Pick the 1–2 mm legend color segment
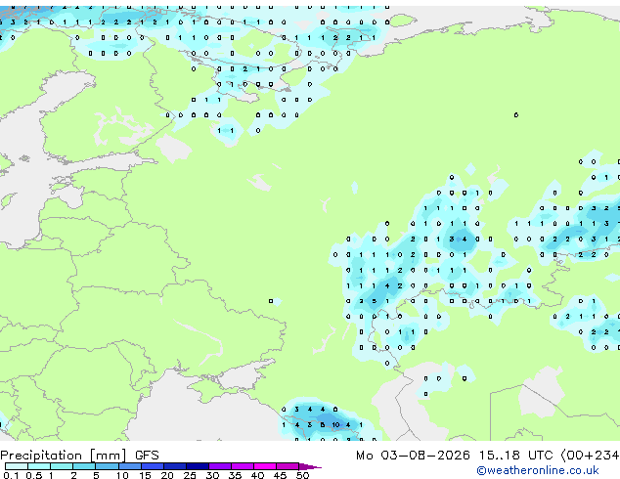 tap(62, 466)
